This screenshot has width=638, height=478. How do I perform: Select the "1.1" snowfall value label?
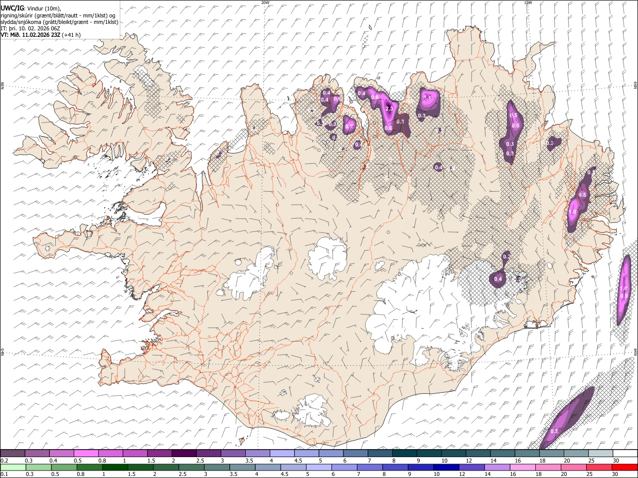coord(427,98)
